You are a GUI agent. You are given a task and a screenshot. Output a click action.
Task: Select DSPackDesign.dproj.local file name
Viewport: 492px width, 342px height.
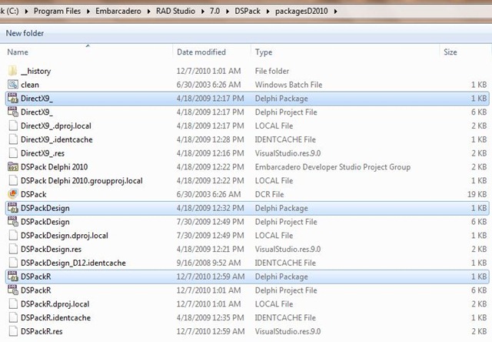[65, 236]
